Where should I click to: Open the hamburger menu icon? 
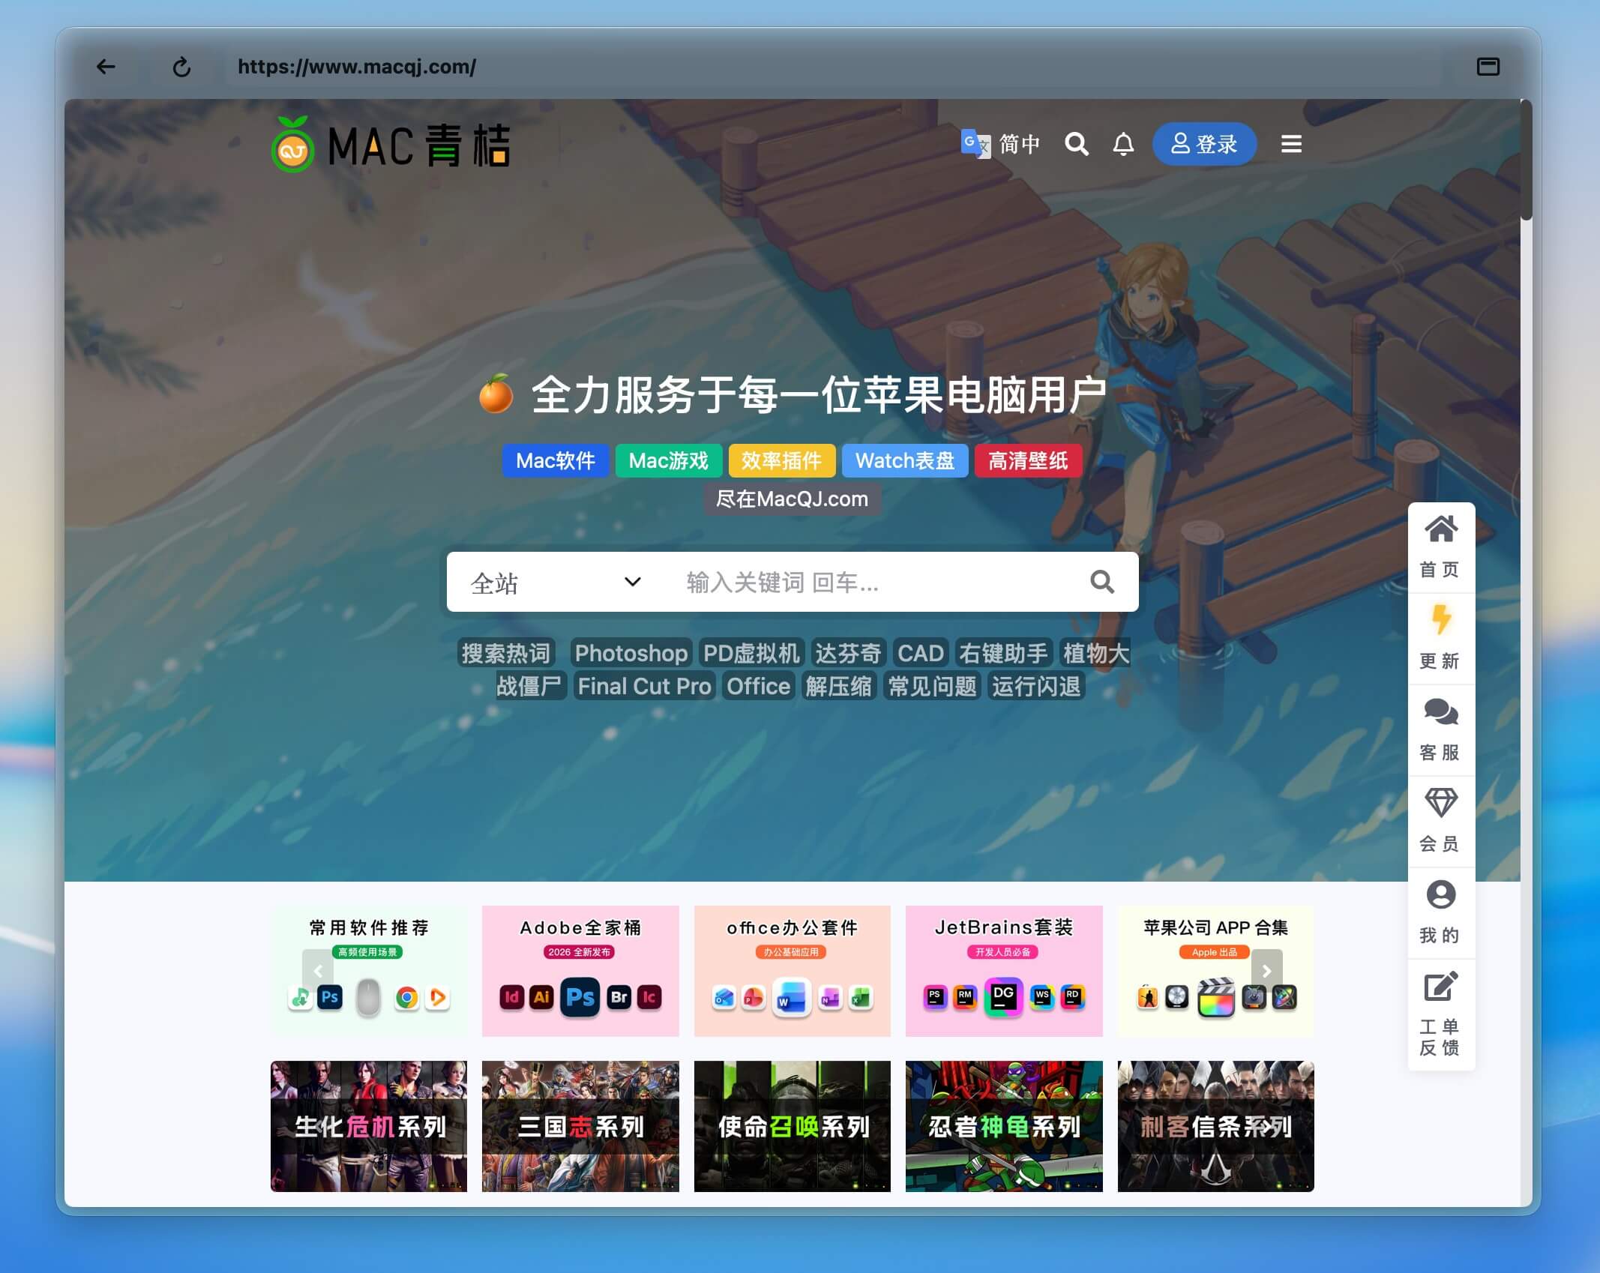pyautogui.click(x=1290, y=144)
